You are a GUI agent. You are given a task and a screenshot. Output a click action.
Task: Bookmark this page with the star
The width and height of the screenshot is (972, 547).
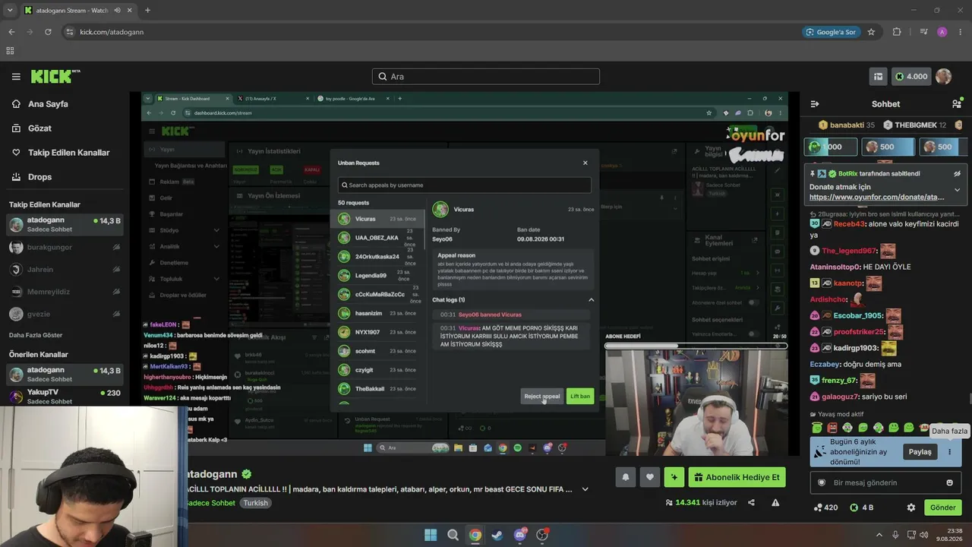[871, 32]
